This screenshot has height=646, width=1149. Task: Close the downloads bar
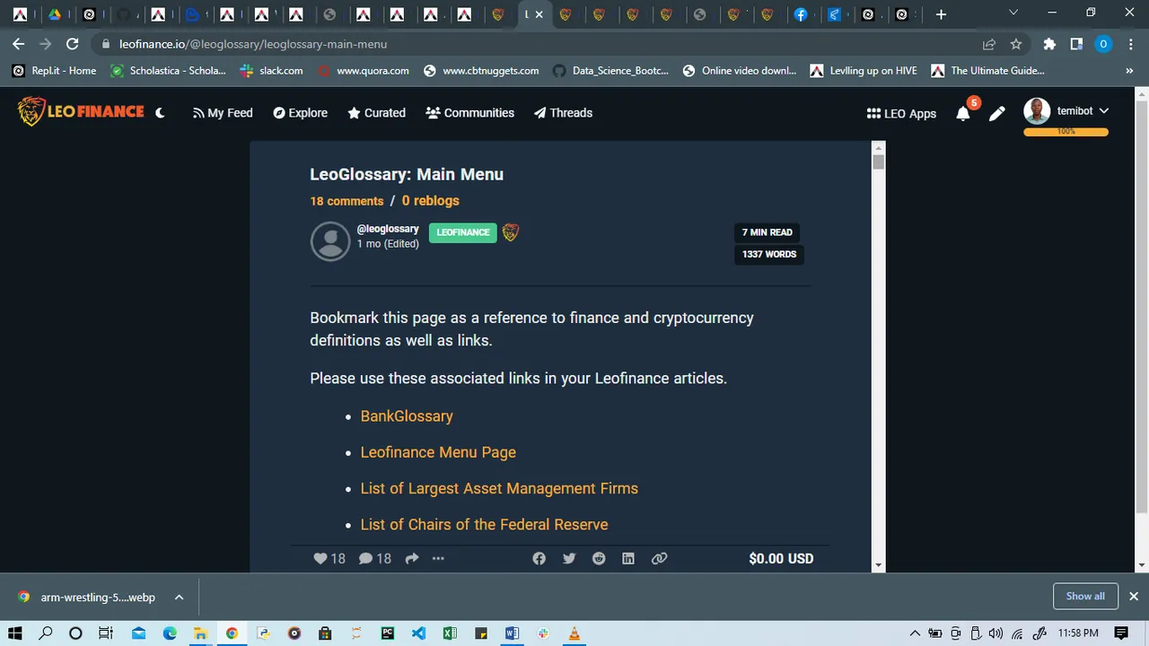pos(1134,597)
